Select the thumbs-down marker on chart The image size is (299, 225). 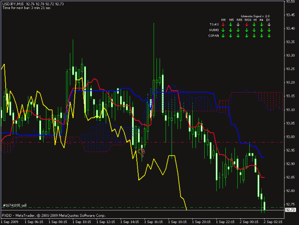pos(142,153)
